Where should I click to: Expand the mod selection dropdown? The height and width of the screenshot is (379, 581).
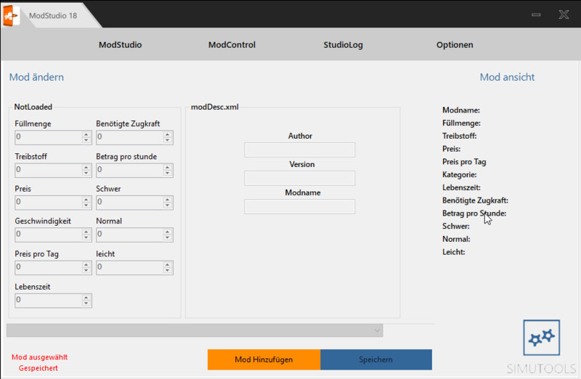pos(377,331)
